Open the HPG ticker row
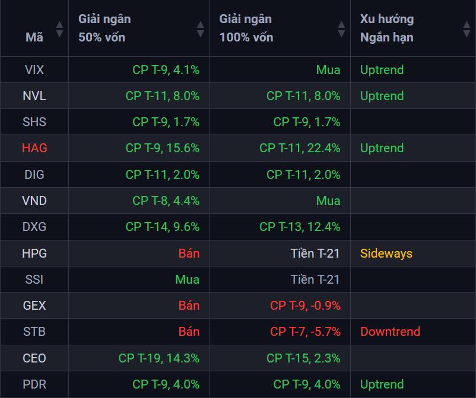Screen dimensions: 476x398 (x=34, y=253)
